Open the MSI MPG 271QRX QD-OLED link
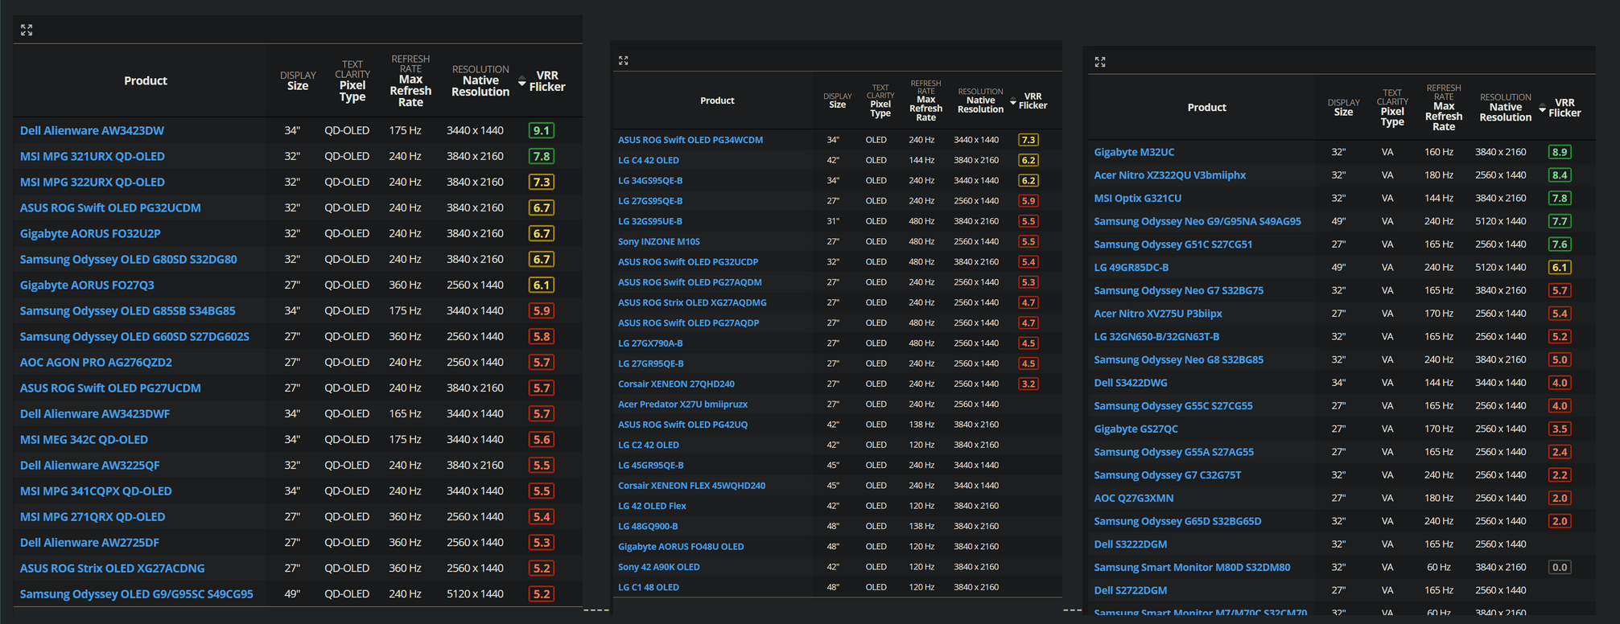 point(93,516)
